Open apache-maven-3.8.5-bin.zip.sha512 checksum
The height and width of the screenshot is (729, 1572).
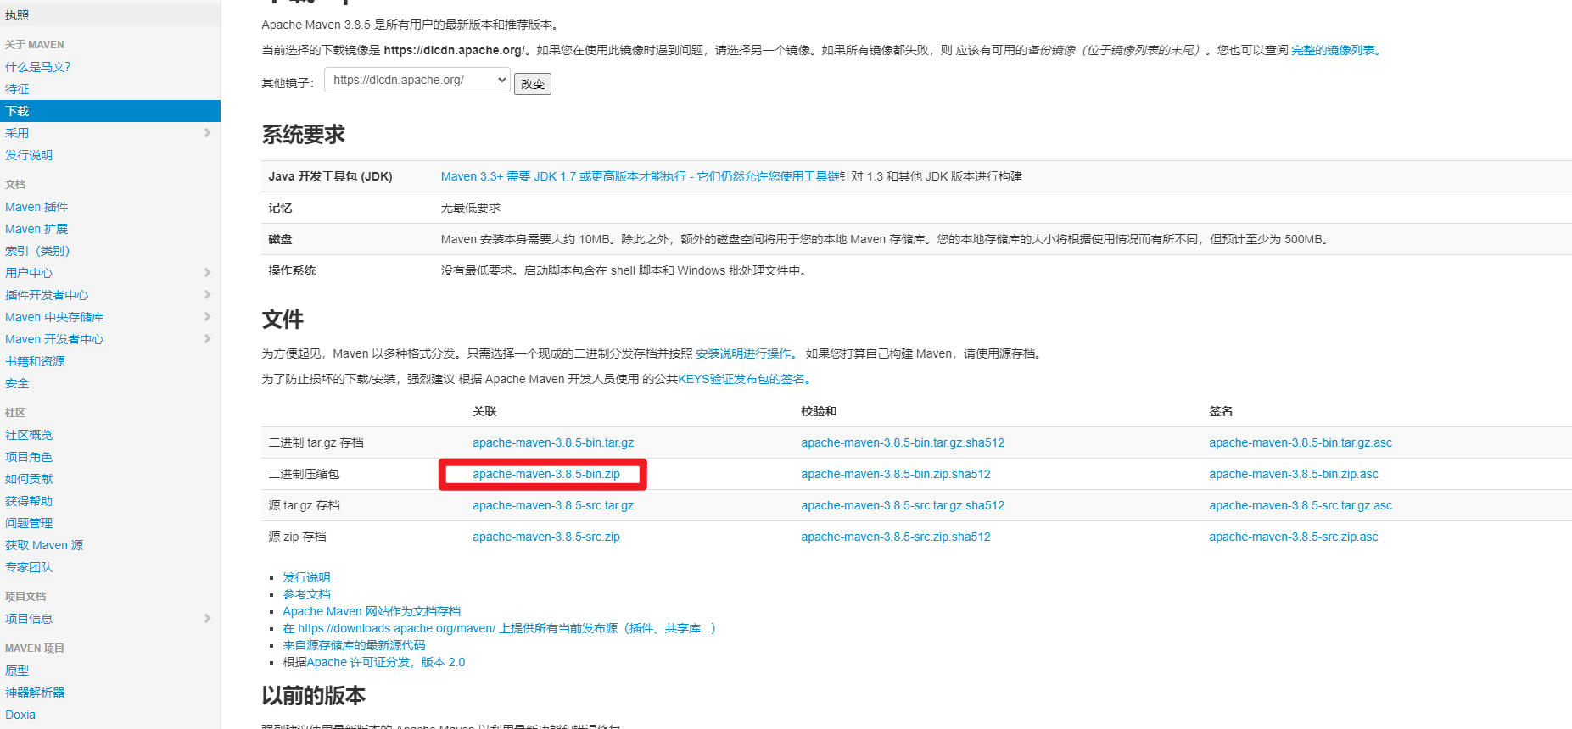(896, 474)
